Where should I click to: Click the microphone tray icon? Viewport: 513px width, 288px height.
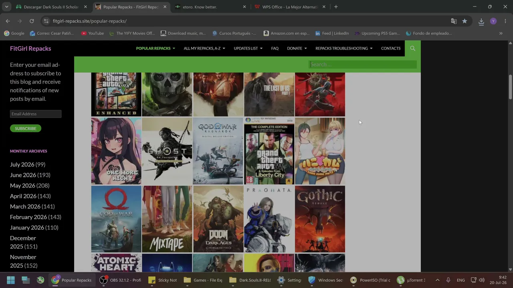[x=448, y=280]
